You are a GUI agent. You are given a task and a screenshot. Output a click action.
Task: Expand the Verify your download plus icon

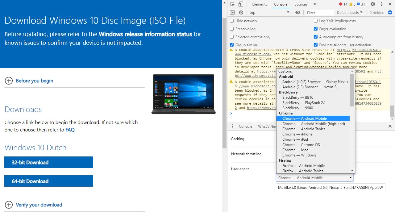coord(9,205)
